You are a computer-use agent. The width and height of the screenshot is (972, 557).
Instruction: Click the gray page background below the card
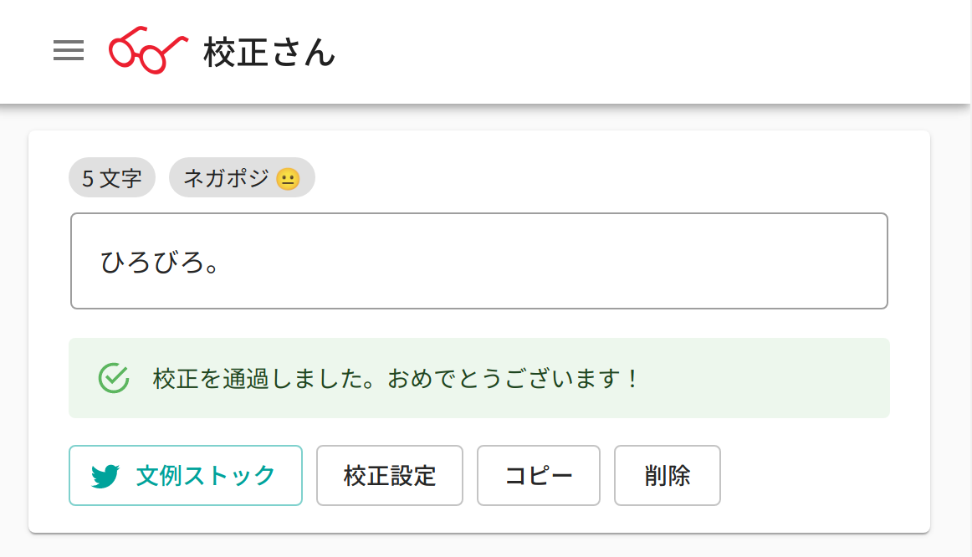(485, 545)
